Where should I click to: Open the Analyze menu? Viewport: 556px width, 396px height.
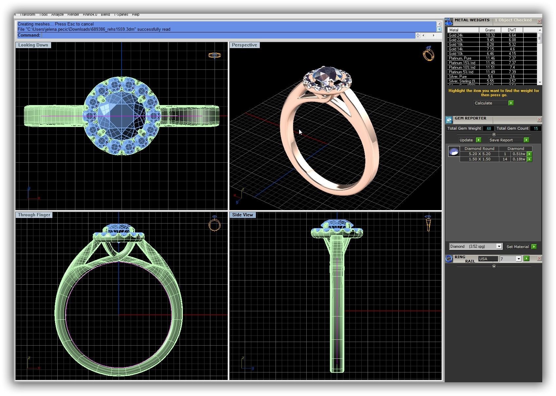pyautogui.click(x=57, y=15)
